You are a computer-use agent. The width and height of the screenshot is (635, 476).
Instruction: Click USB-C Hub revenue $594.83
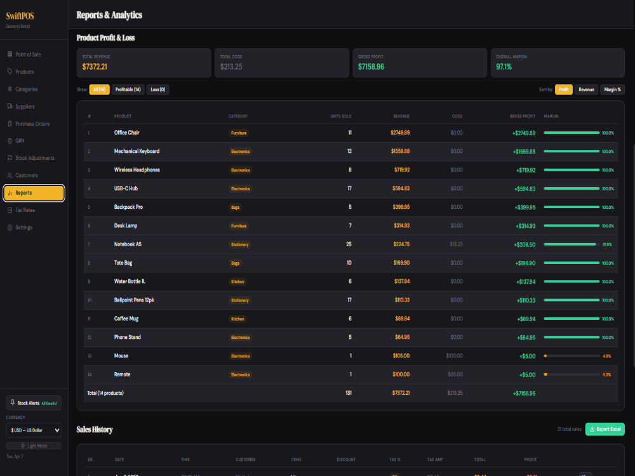[x=401, y=188]
